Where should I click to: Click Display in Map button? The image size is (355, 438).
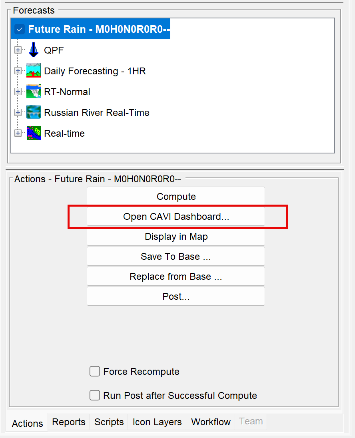[x=176, y=237]
